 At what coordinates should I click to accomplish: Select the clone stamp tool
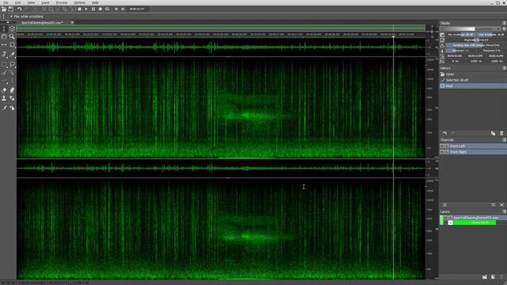4,98
